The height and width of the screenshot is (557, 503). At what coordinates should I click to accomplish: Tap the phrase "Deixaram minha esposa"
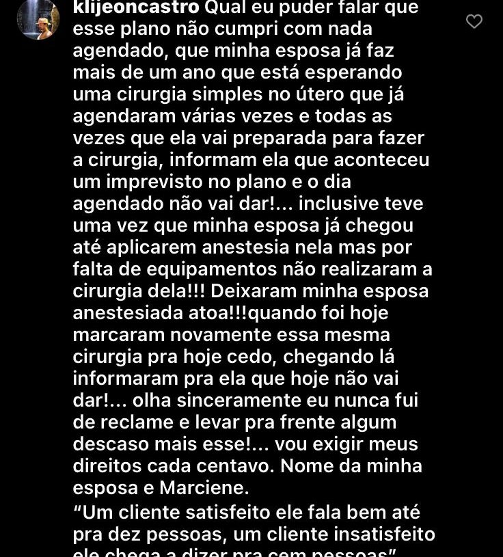(319, 291)
